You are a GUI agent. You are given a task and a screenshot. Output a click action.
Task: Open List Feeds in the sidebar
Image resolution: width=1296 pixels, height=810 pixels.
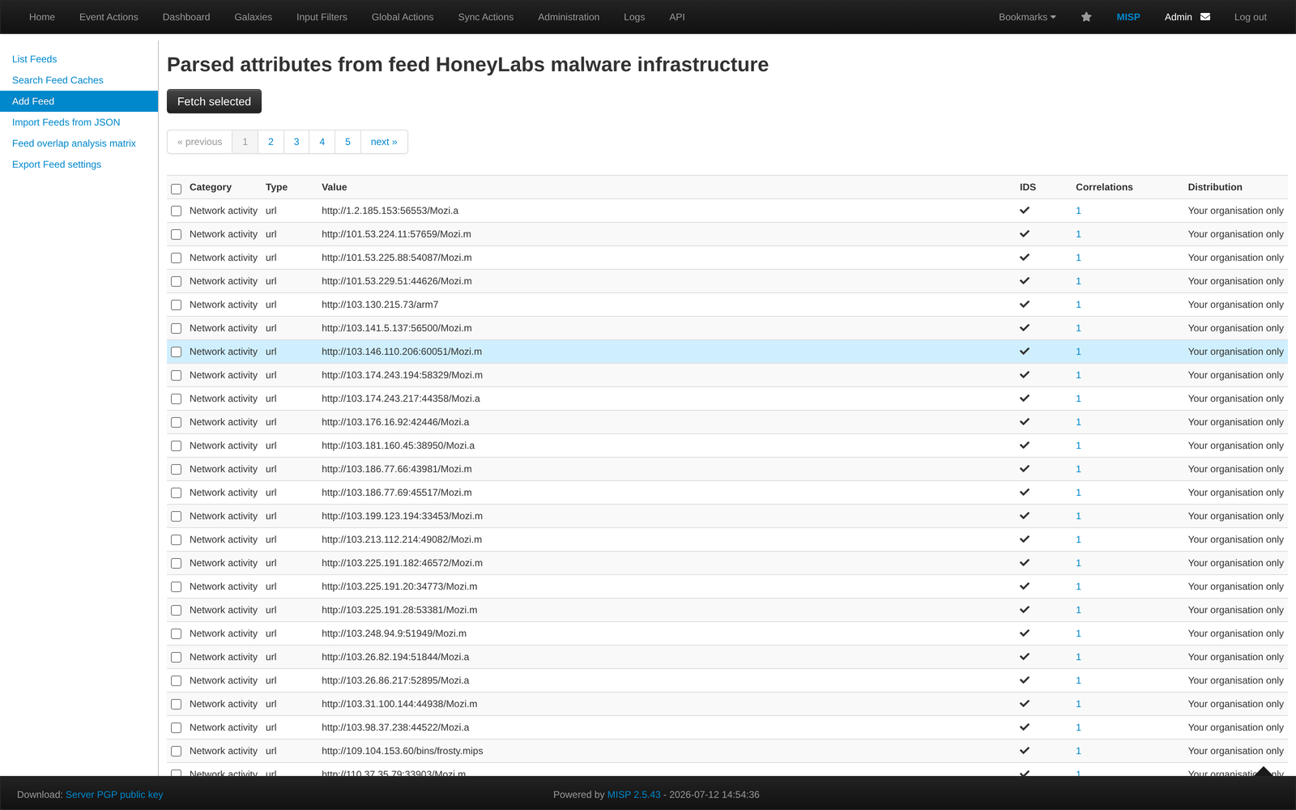tap(35, 59)
